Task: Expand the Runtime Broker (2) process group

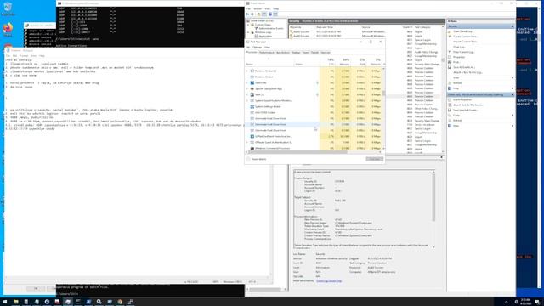Action: pos(247,71)
